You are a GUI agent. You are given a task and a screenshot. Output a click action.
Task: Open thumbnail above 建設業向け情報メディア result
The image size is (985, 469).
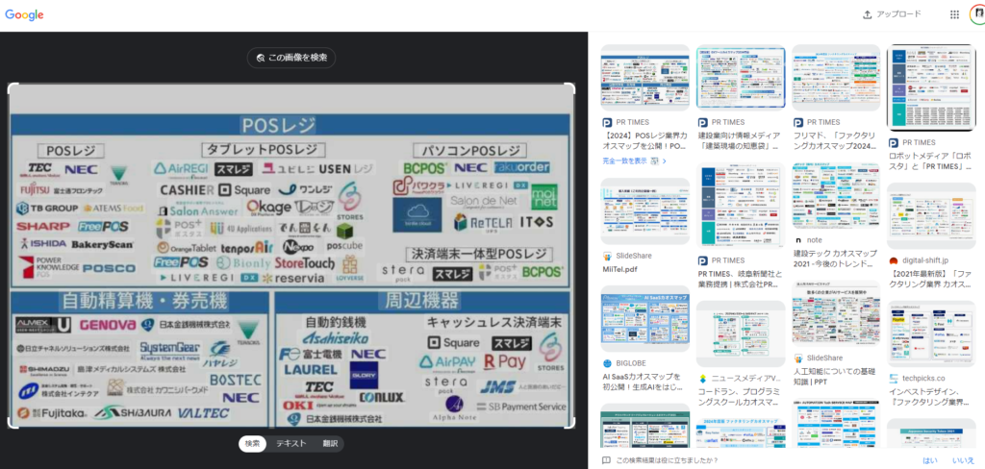click(741, 78)
